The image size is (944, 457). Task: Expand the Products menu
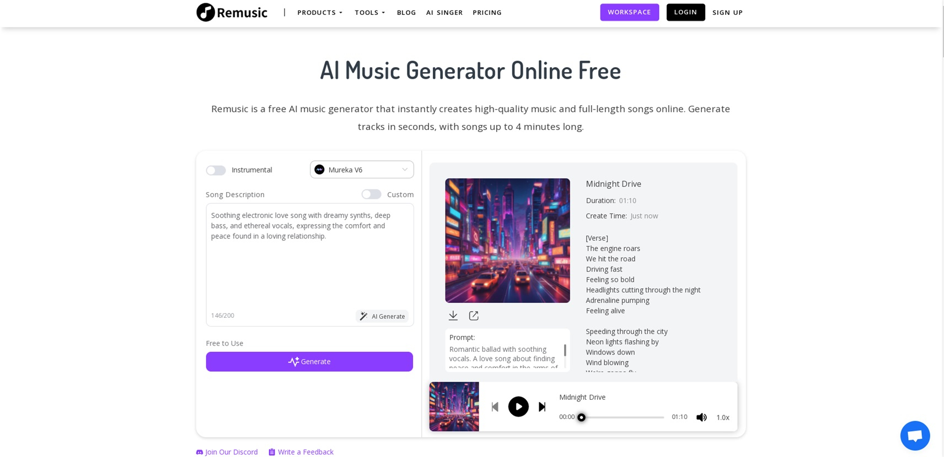click(x=320, y=12)
